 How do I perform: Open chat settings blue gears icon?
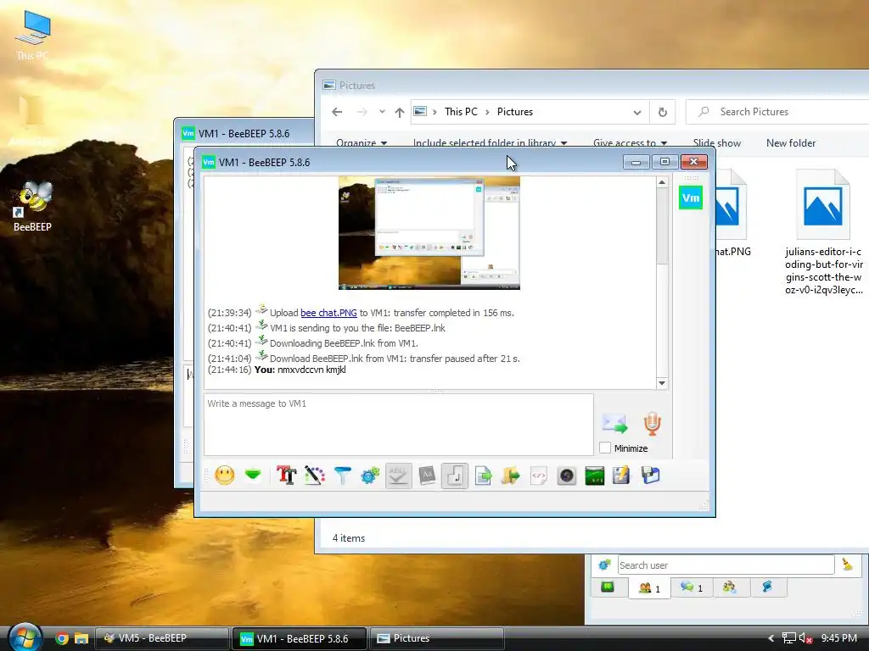click(x=370, y=476)
